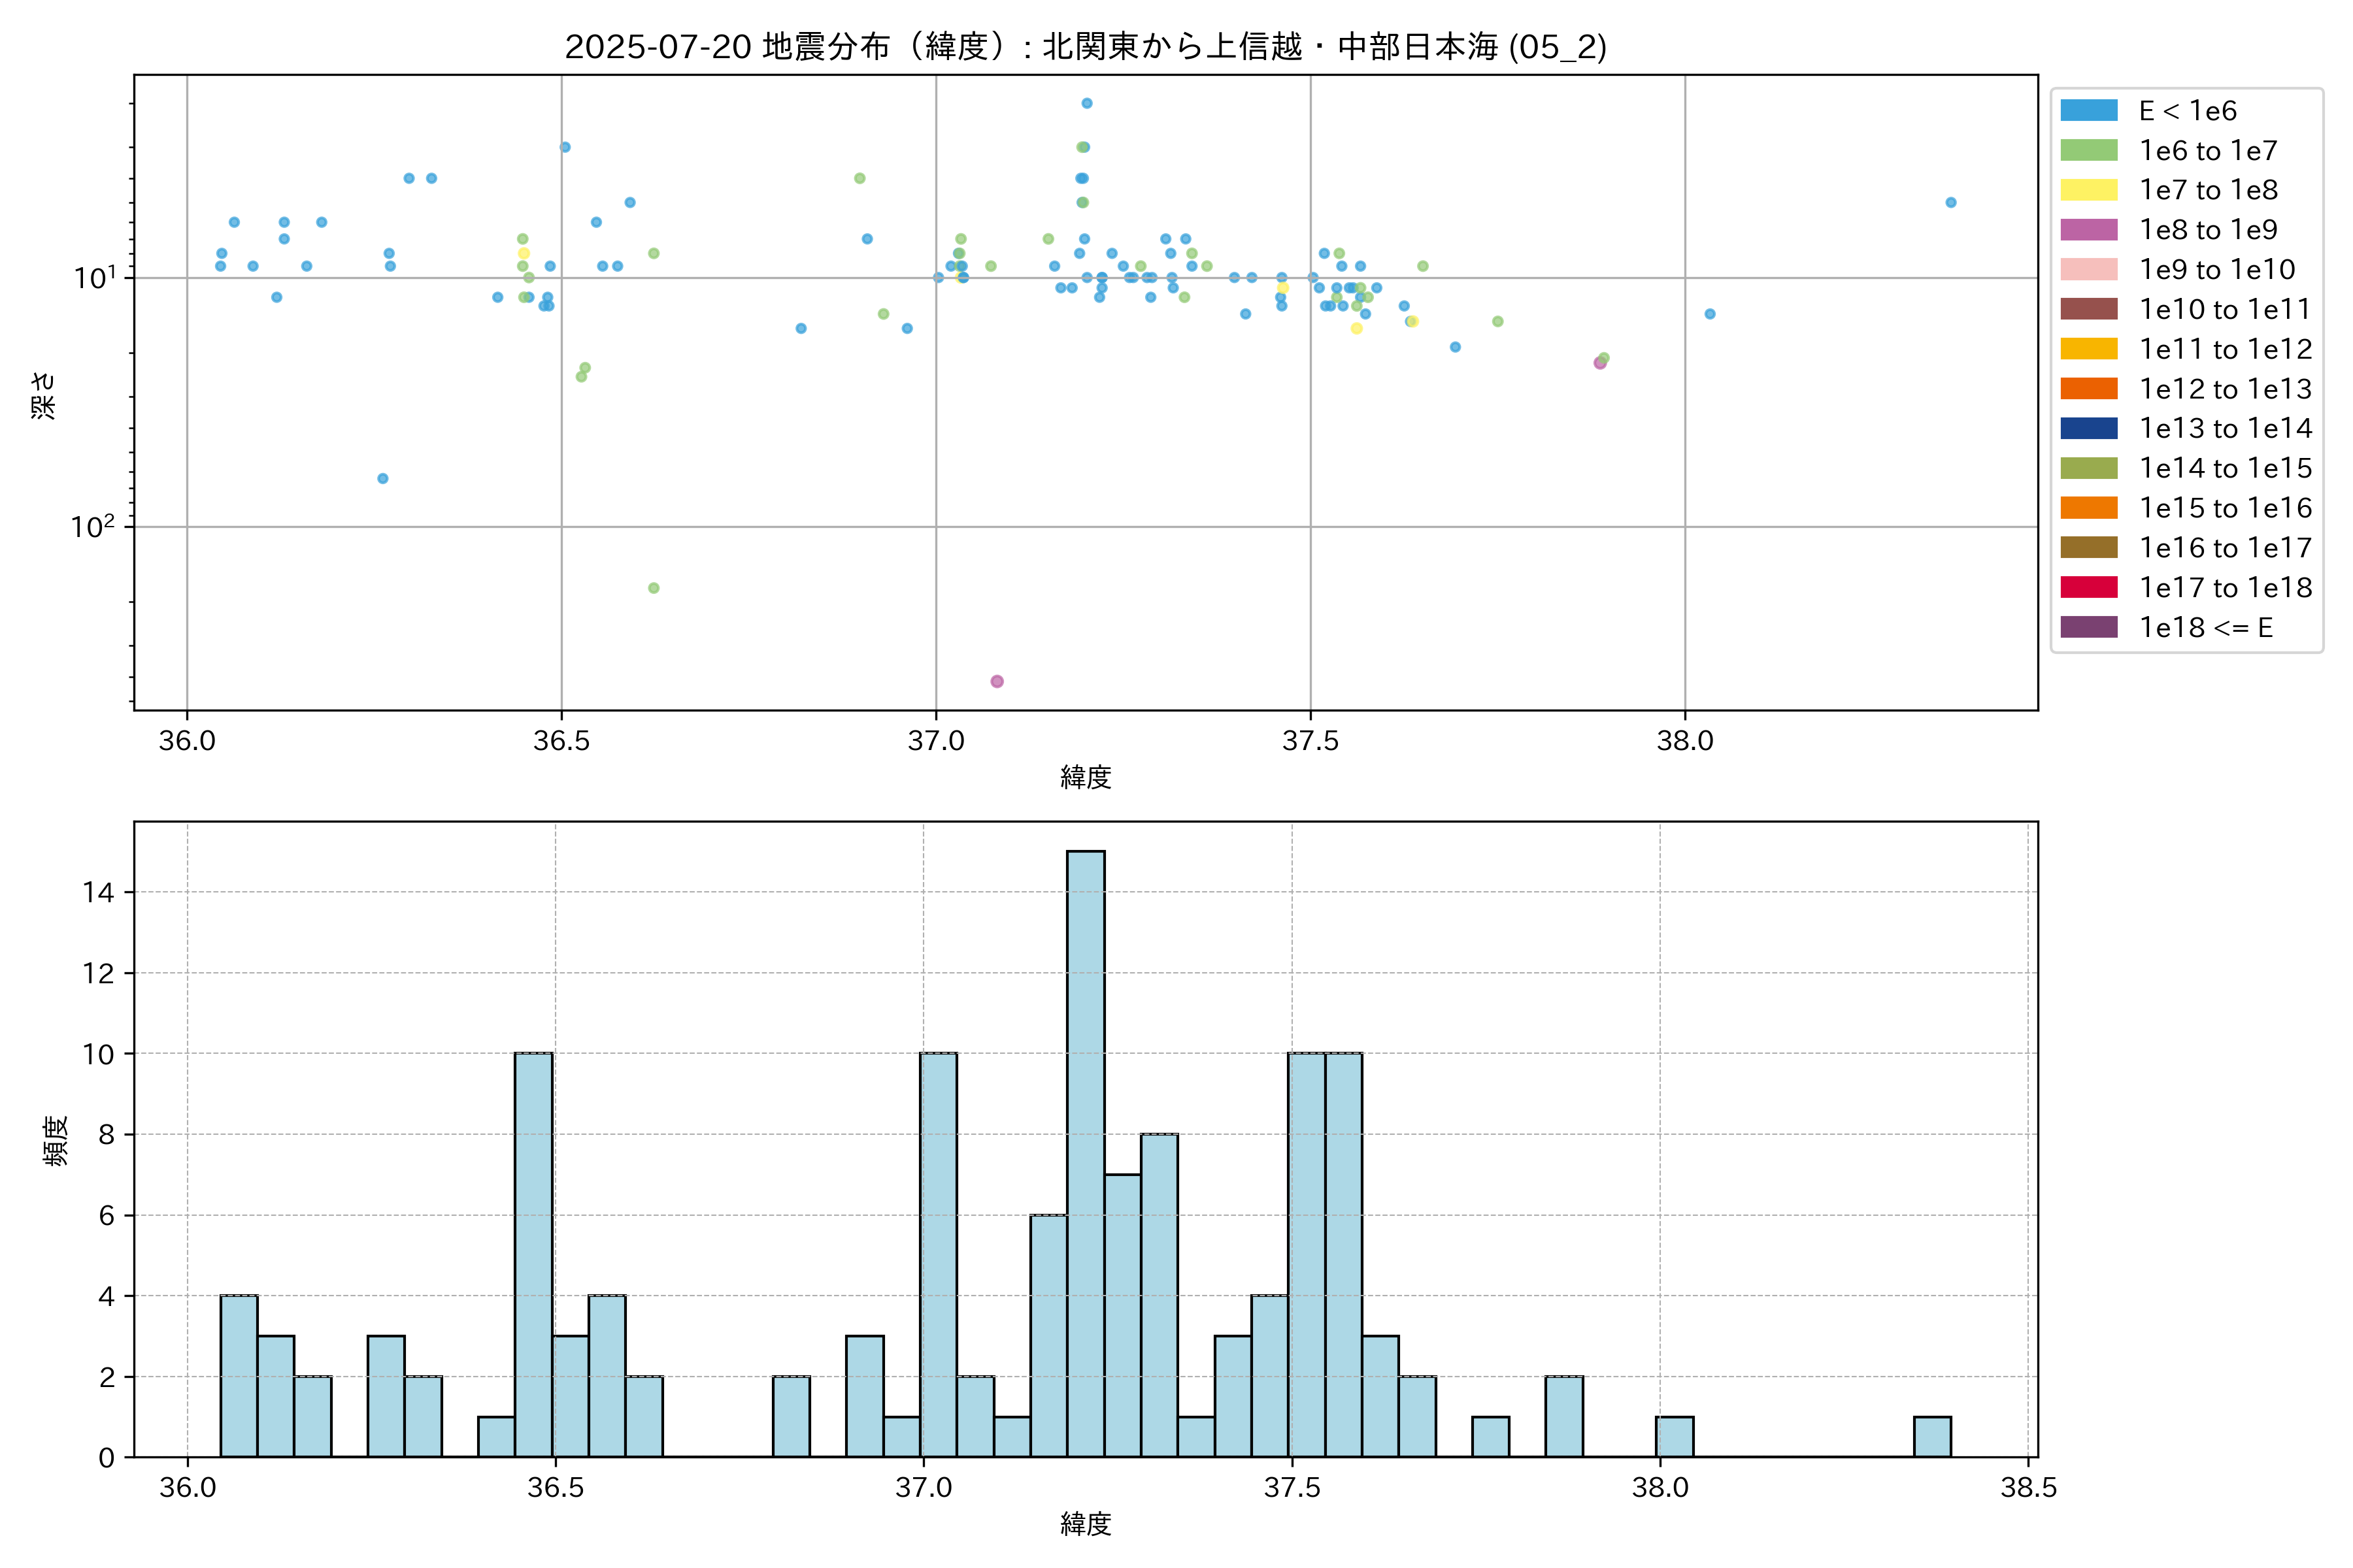Click the 頻度 y-axis label on the histogram

coord(56,1141)
